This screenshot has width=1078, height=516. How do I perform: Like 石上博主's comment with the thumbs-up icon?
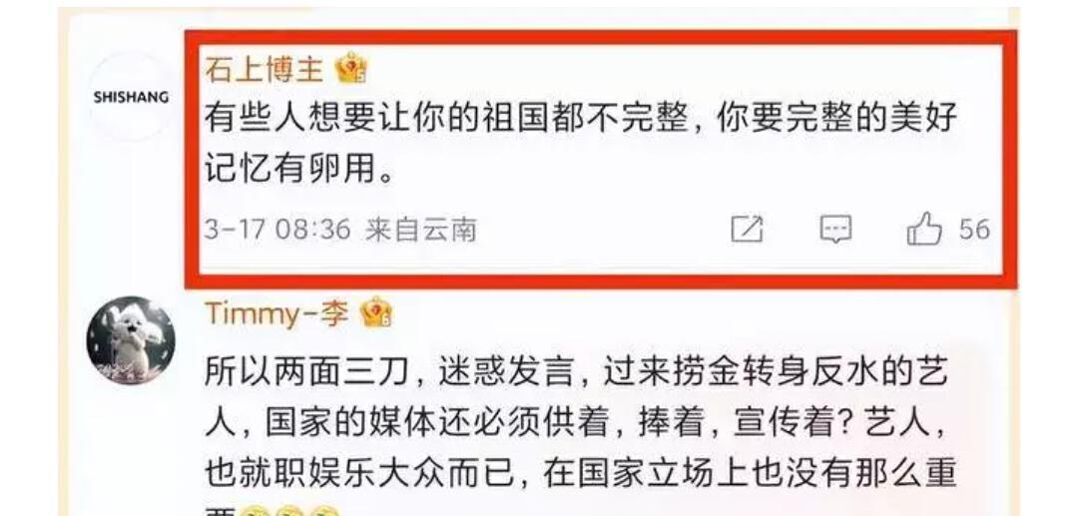(923, 229)
